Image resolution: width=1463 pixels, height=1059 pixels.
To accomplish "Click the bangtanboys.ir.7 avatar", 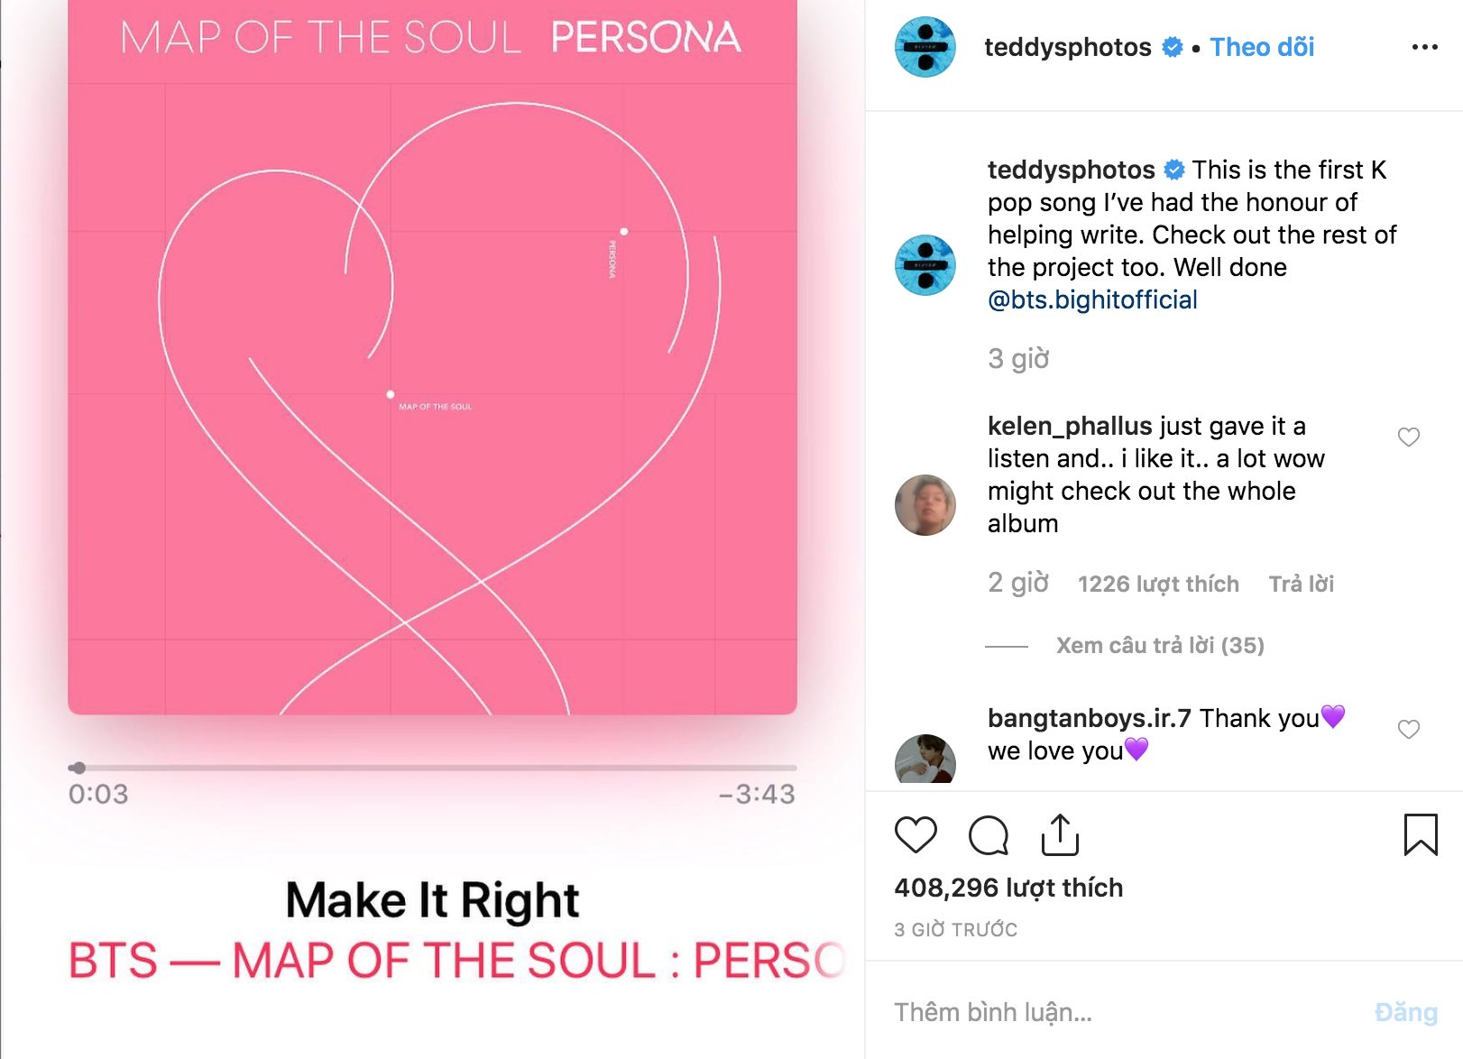I will (925, 760).
